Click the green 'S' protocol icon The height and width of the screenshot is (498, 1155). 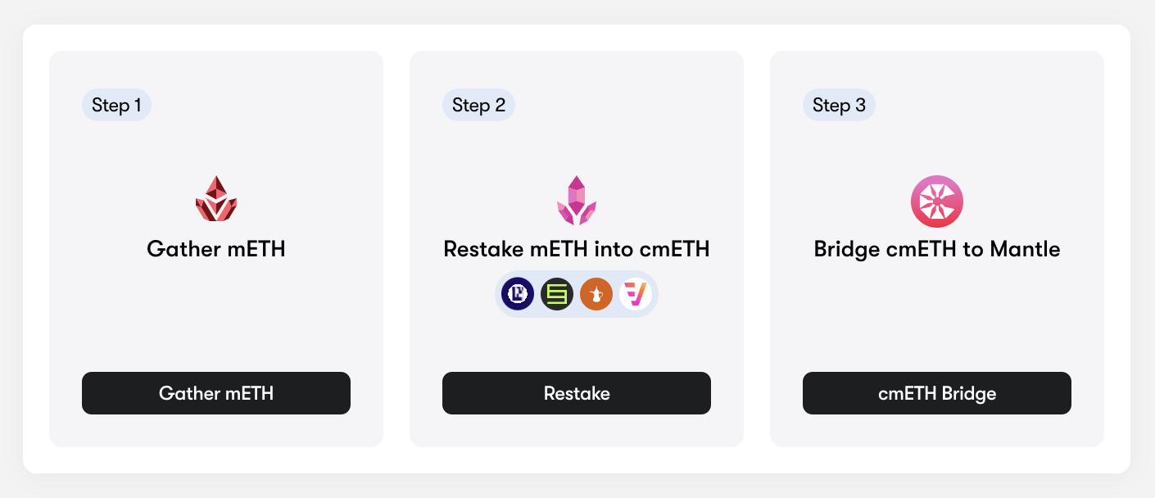pos(557,292)
